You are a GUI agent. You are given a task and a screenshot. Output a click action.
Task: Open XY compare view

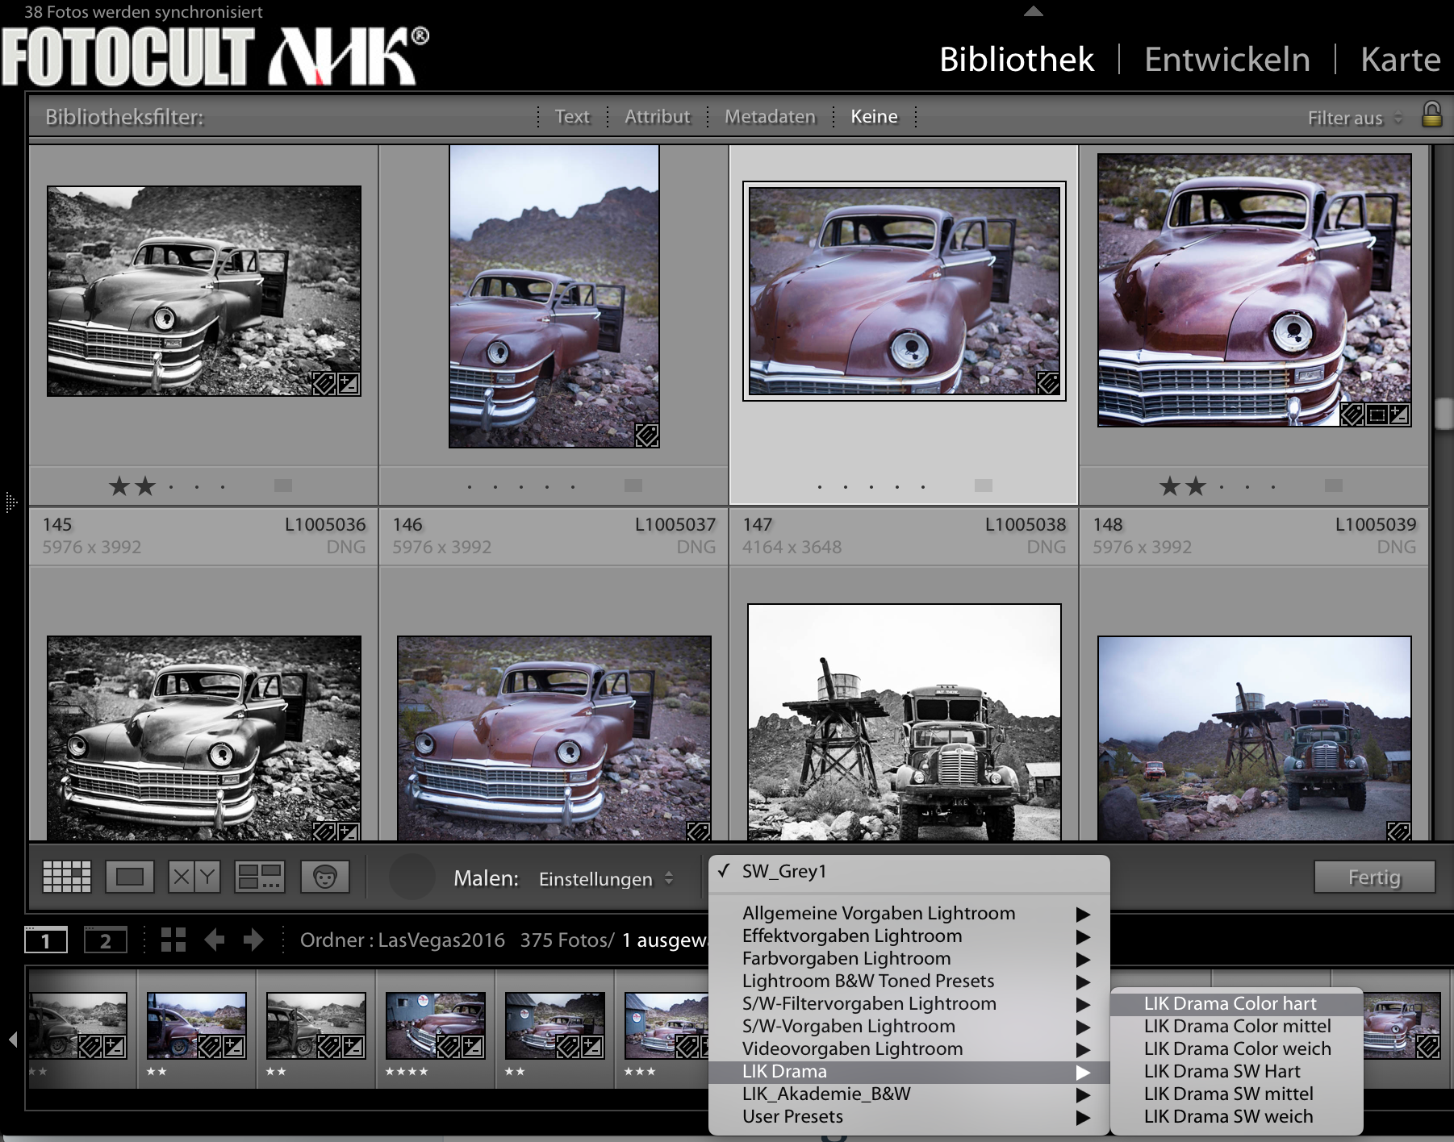click(x=194, y=877)
